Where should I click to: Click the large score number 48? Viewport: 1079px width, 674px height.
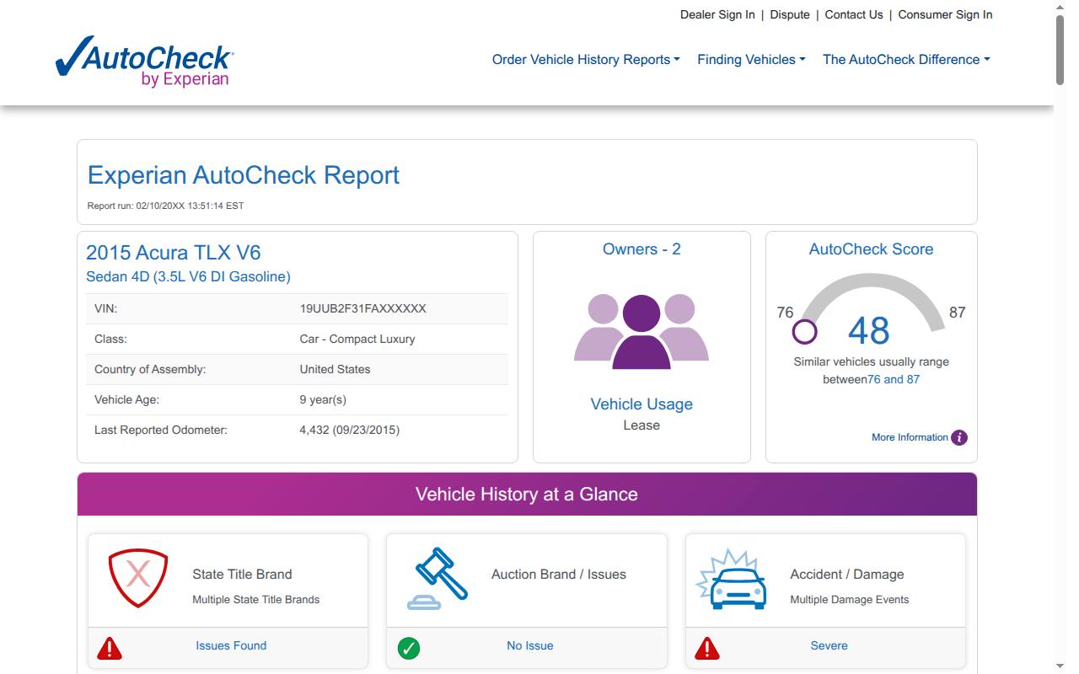(x=869, y=330)
